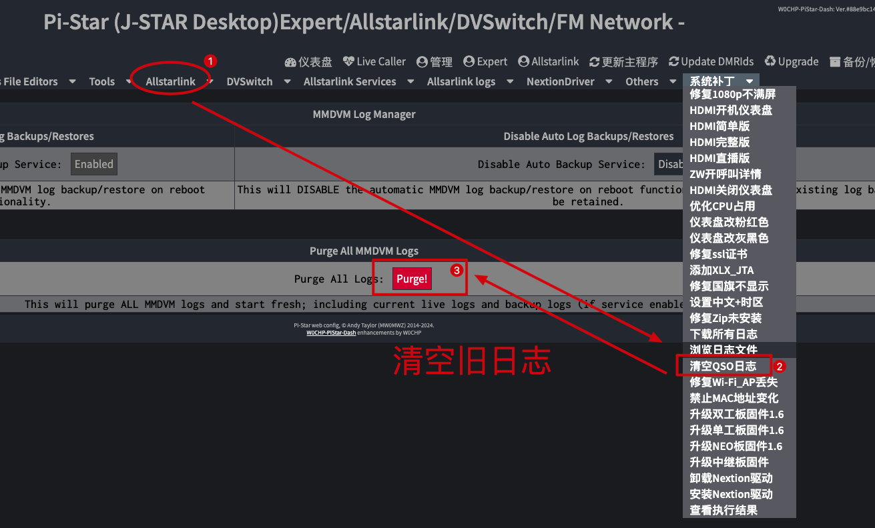This screenshot has width=875, height=528.
Task: Collapse the 系统补丁 dropdown header
Action: click(721, 81)
